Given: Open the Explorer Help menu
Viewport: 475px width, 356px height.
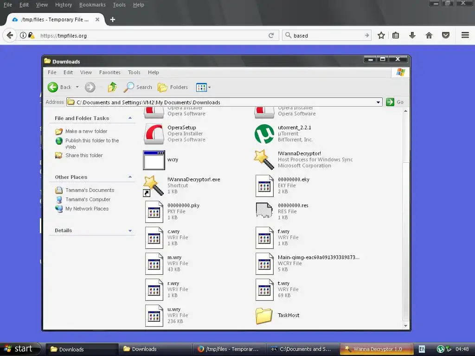Looking at the screenshot, I should coord(153,72).
